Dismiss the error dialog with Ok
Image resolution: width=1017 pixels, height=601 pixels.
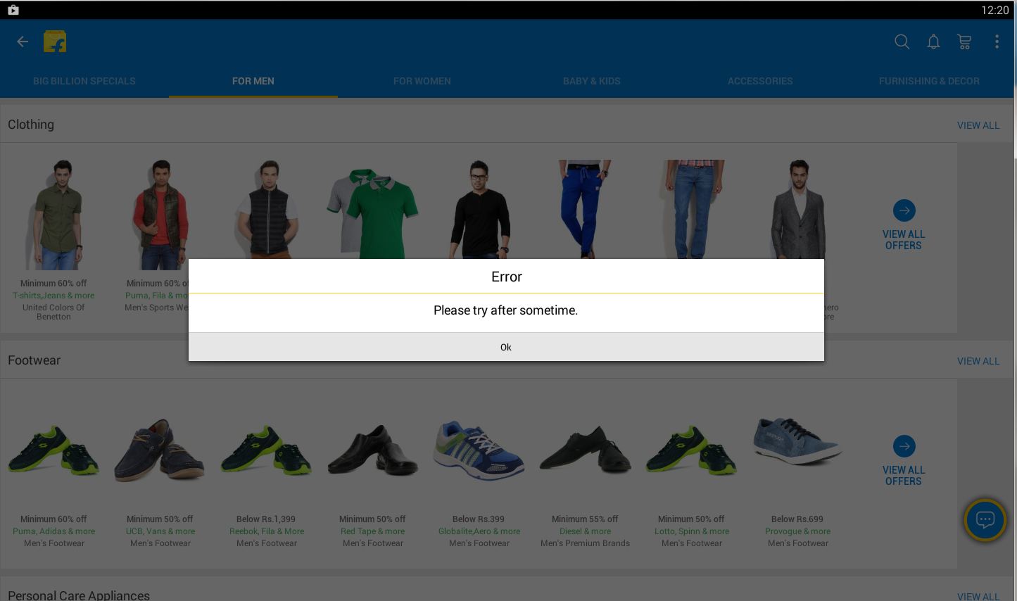[506, 347]
